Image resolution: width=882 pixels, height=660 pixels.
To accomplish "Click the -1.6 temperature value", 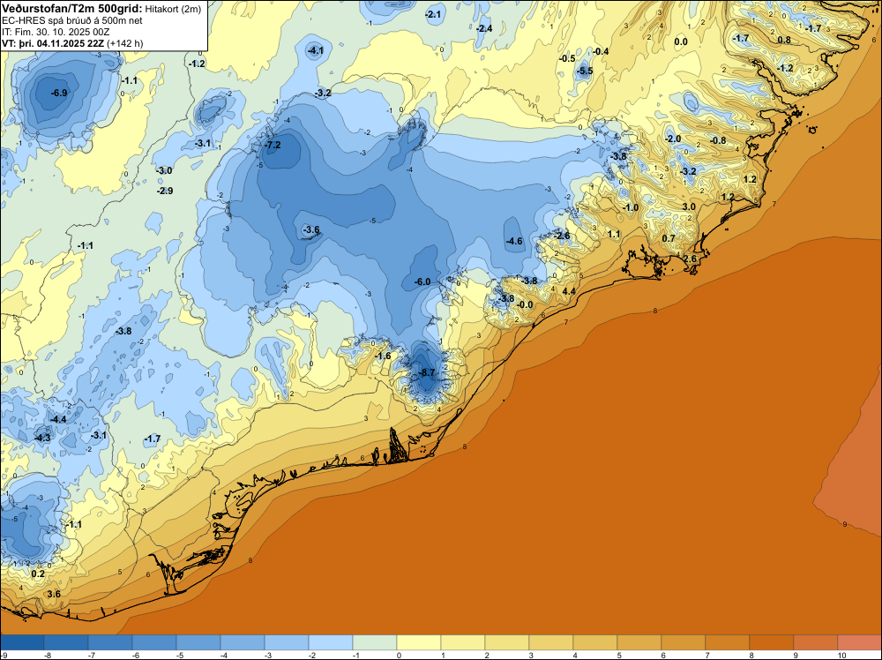I will (383, 356).
